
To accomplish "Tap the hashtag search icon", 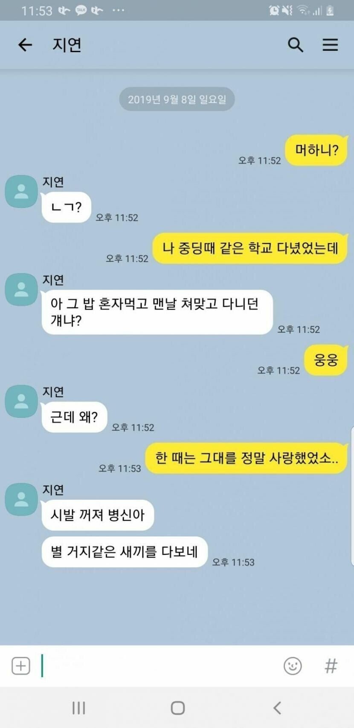I will 331,666.
